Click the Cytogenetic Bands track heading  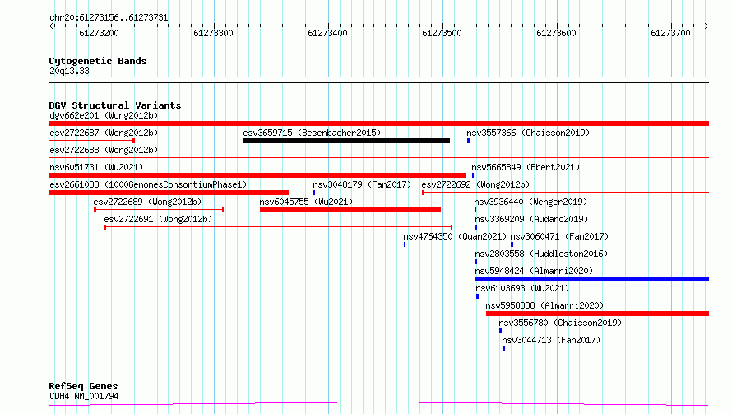98,61
